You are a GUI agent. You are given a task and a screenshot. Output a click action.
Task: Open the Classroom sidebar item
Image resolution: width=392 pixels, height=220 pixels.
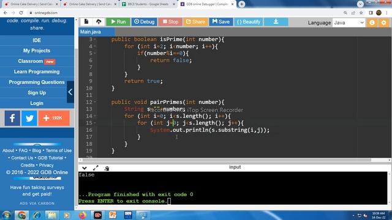pyautogui.click(x=37, y=61)
